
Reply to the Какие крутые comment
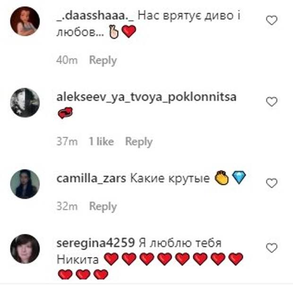coord(103,206)
